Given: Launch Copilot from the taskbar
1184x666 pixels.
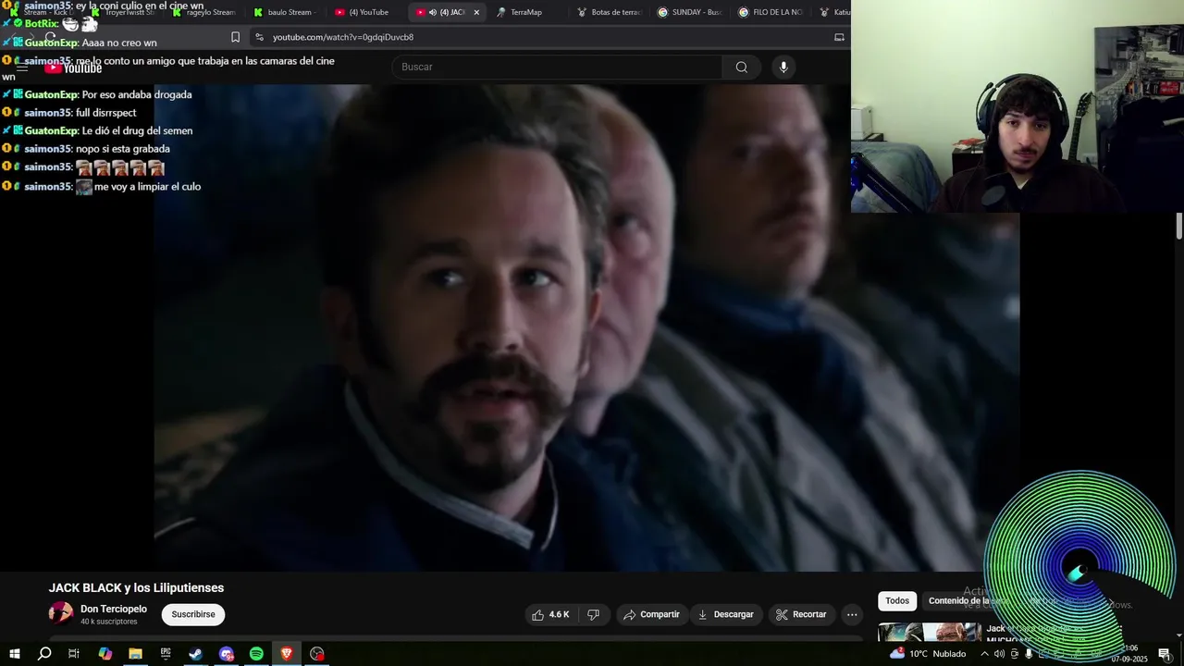Looking at the screenshot, I should tap(105, 654).
